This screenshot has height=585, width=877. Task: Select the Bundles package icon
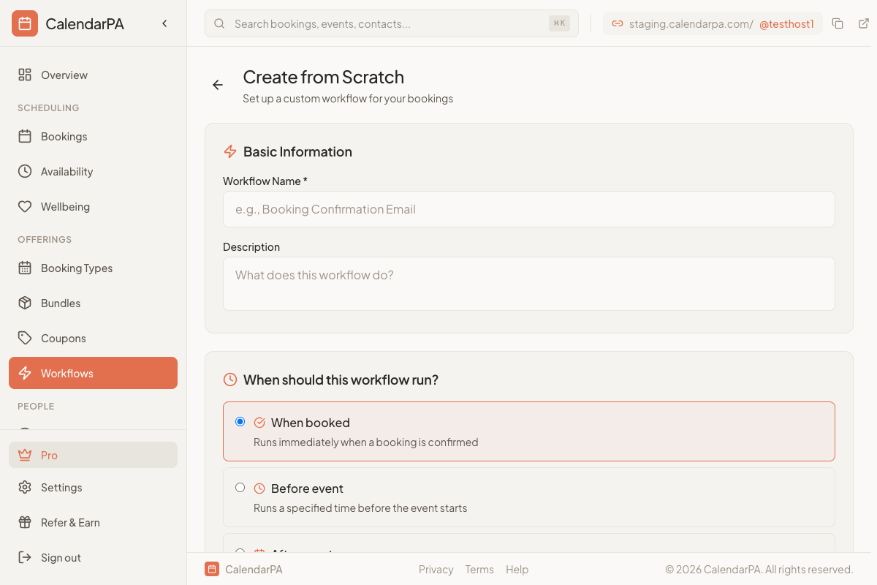tap(25, 303)
